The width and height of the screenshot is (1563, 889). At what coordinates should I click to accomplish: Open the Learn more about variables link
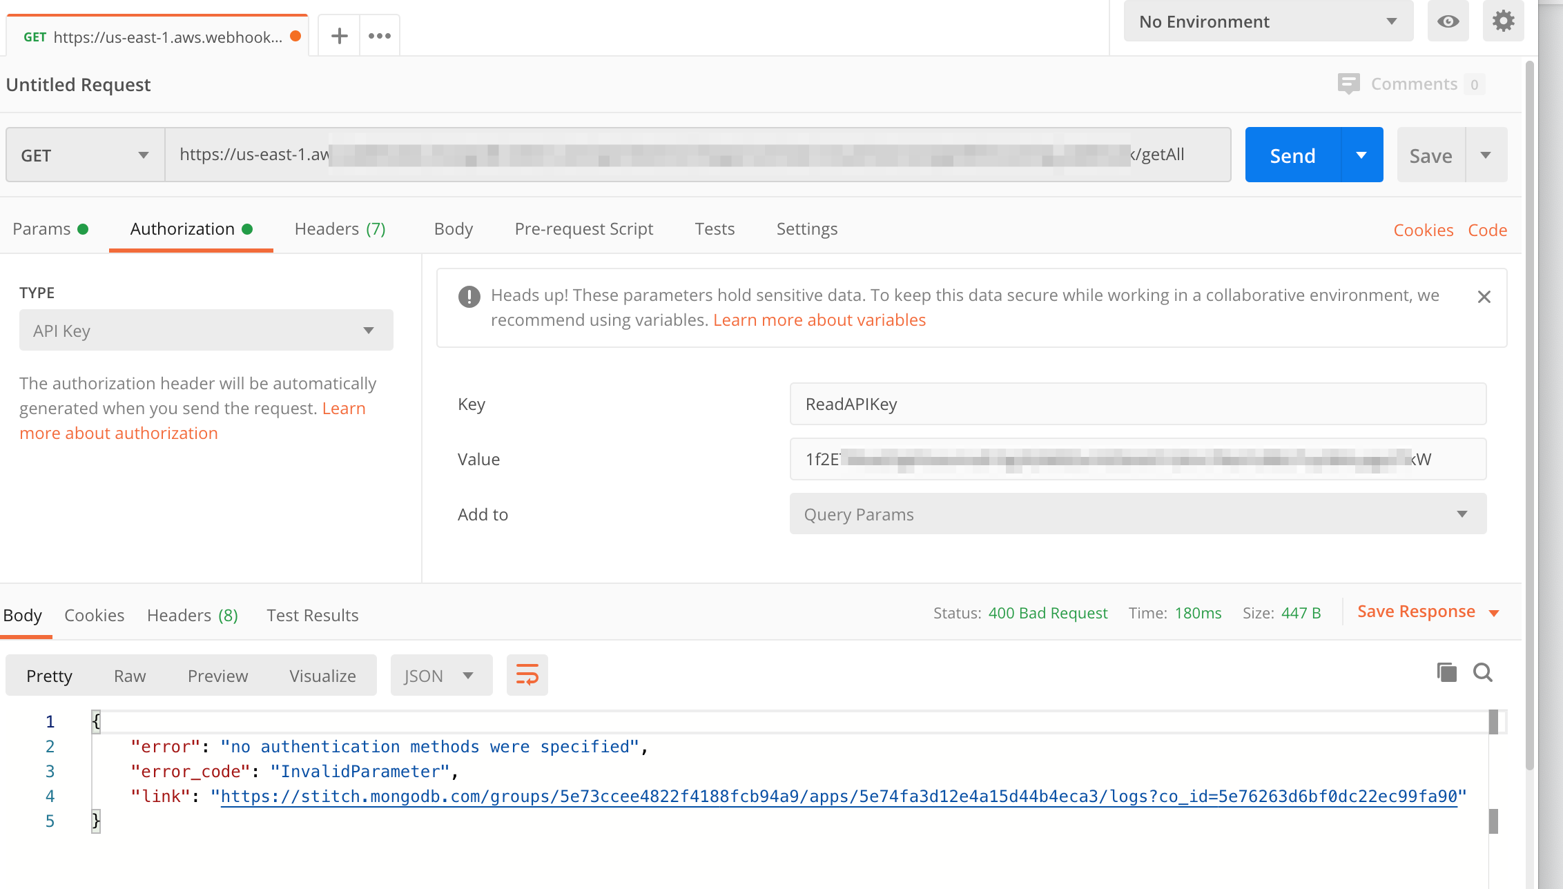pos(819,320)
